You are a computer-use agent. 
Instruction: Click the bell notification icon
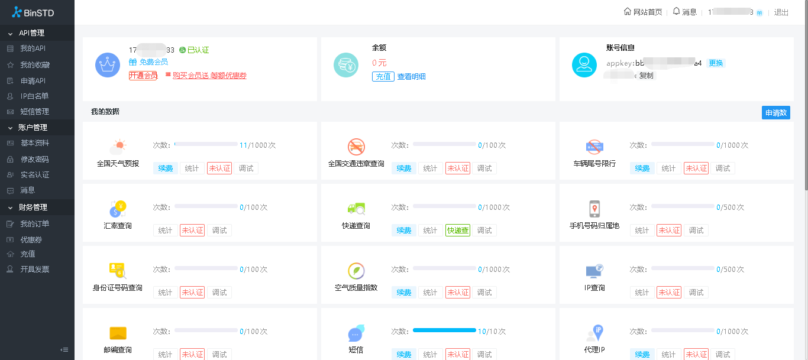(677, 11)
